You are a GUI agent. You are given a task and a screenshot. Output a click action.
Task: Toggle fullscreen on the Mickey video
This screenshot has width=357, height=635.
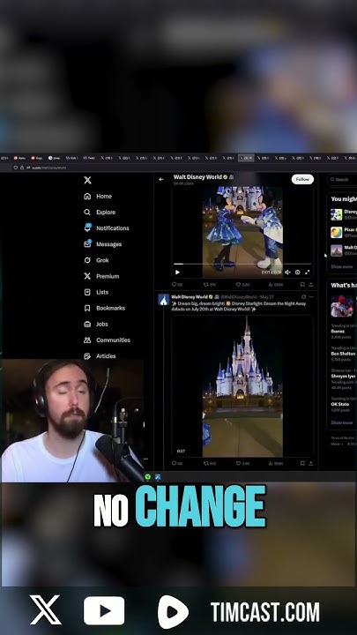click(x=308, y=273)
